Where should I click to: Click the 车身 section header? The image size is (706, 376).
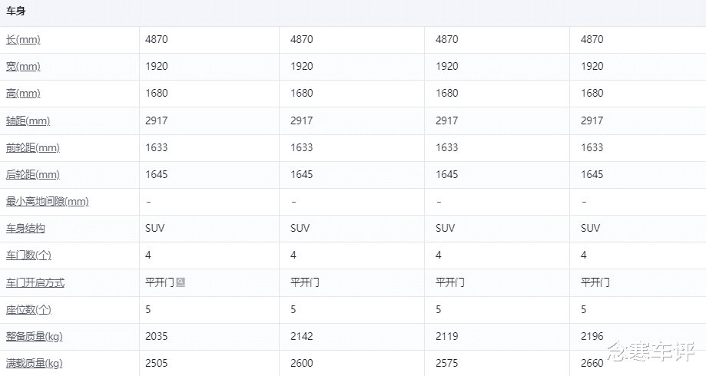16,12
